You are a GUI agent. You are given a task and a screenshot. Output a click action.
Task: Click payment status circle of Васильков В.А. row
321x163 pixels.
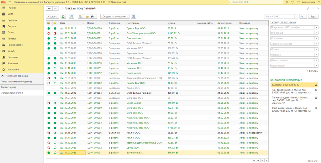tap(55, 153)
